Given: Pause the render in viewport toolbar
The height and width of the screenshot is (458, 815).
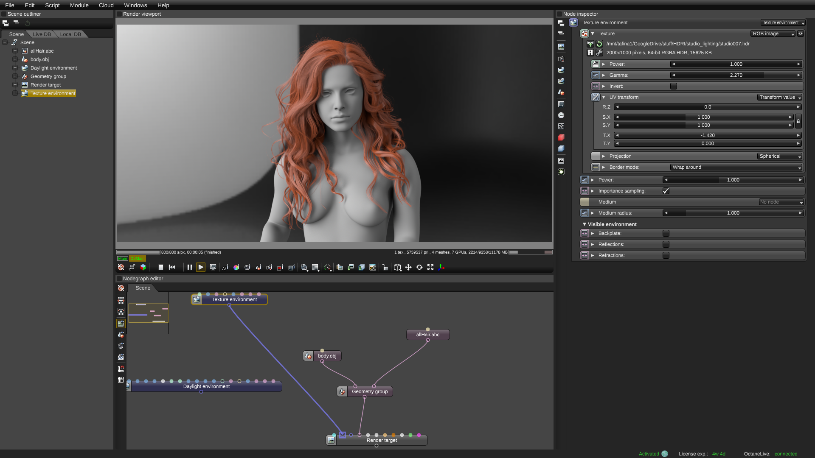Looking at the screenshot, I should coord(189,267).
